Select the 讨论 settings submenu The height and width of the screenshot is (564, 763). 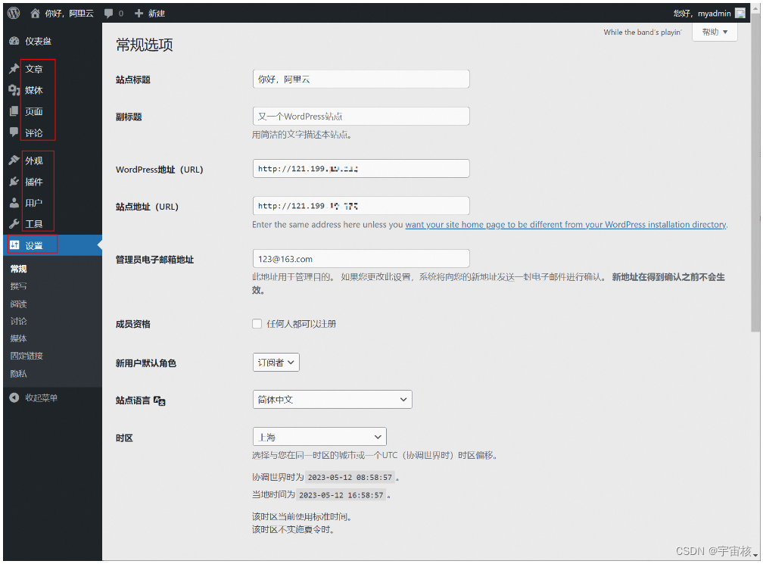click(18, 321)
